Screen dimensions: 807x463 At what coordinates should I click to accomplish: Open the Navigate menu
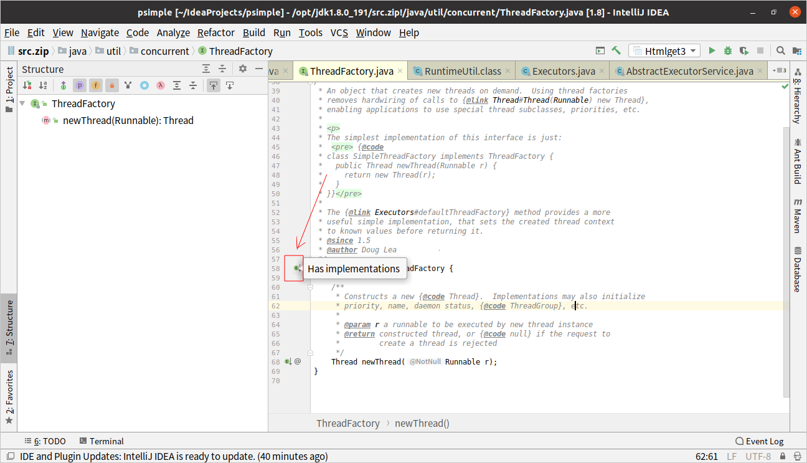[x=100, y=32]
